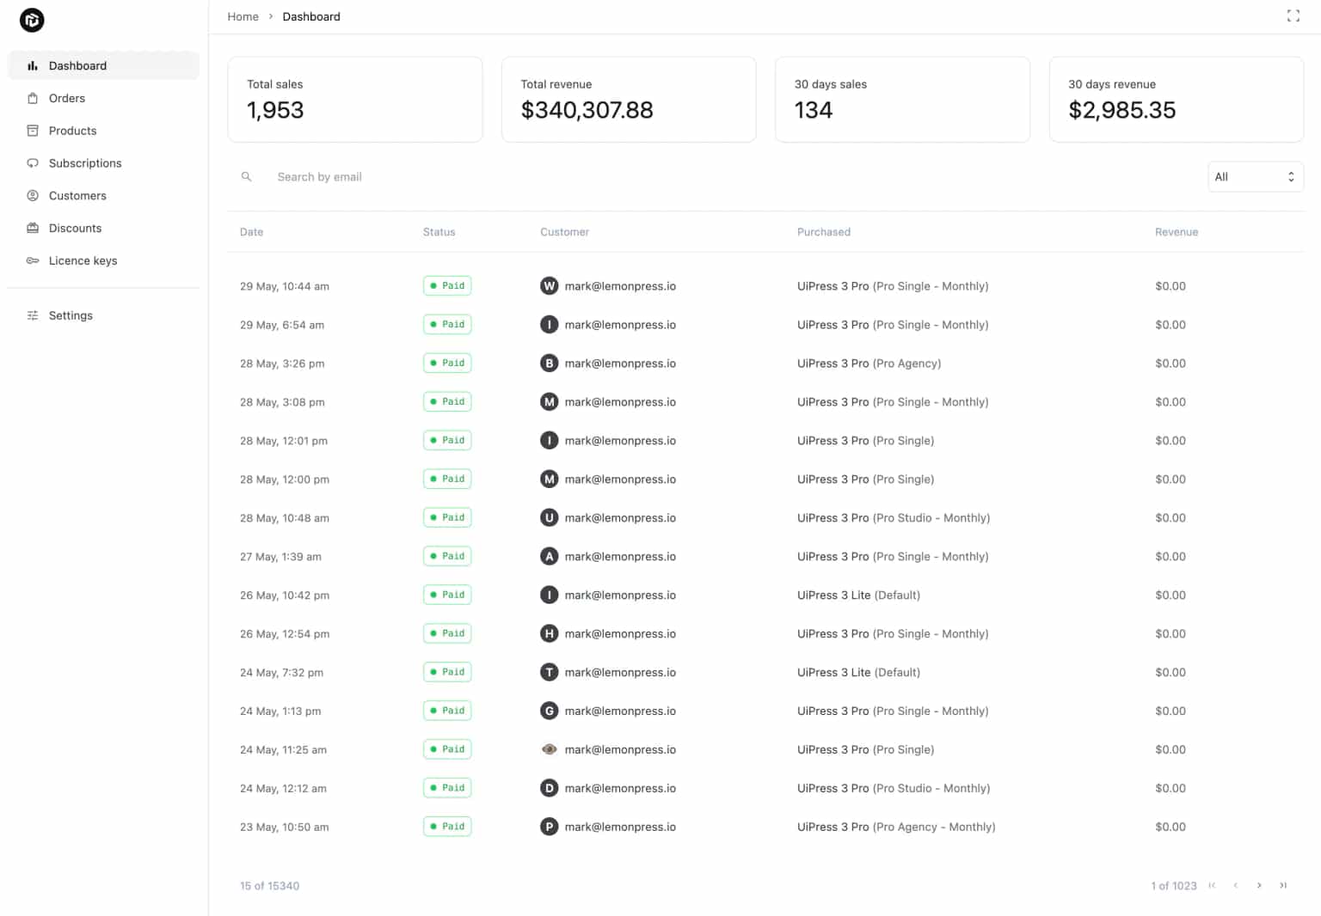Open the Orders menu item
The width and height of the screenshot is (1321, 916).
click(x=67, y=99)
